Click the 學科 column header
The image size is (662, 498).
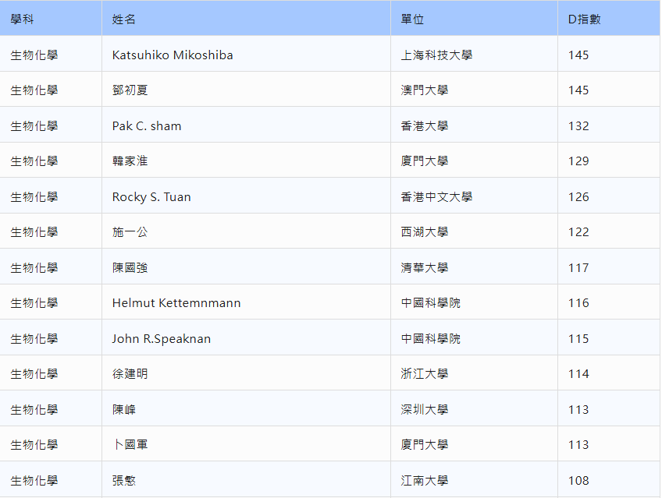[x=22, y=19]
